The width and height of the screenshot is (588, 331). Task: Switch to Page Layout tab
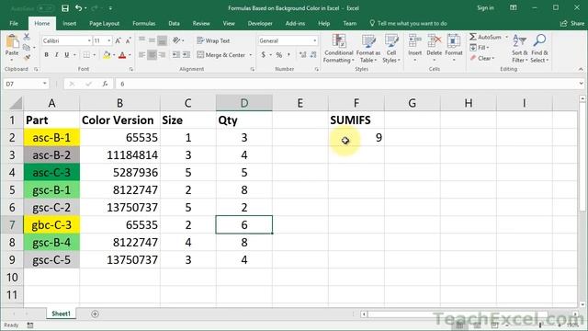tap(104, 23)
